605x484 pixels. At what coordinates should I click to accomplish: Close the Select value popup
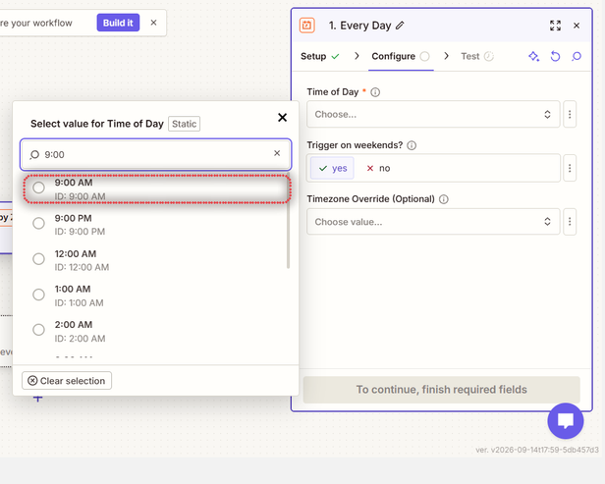point(283,117)
